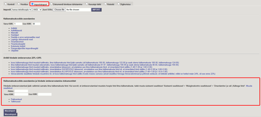Click the Vana KMK field containing 1
The height and width of the screenshot is (117, 261).
(x=17, y=24)
